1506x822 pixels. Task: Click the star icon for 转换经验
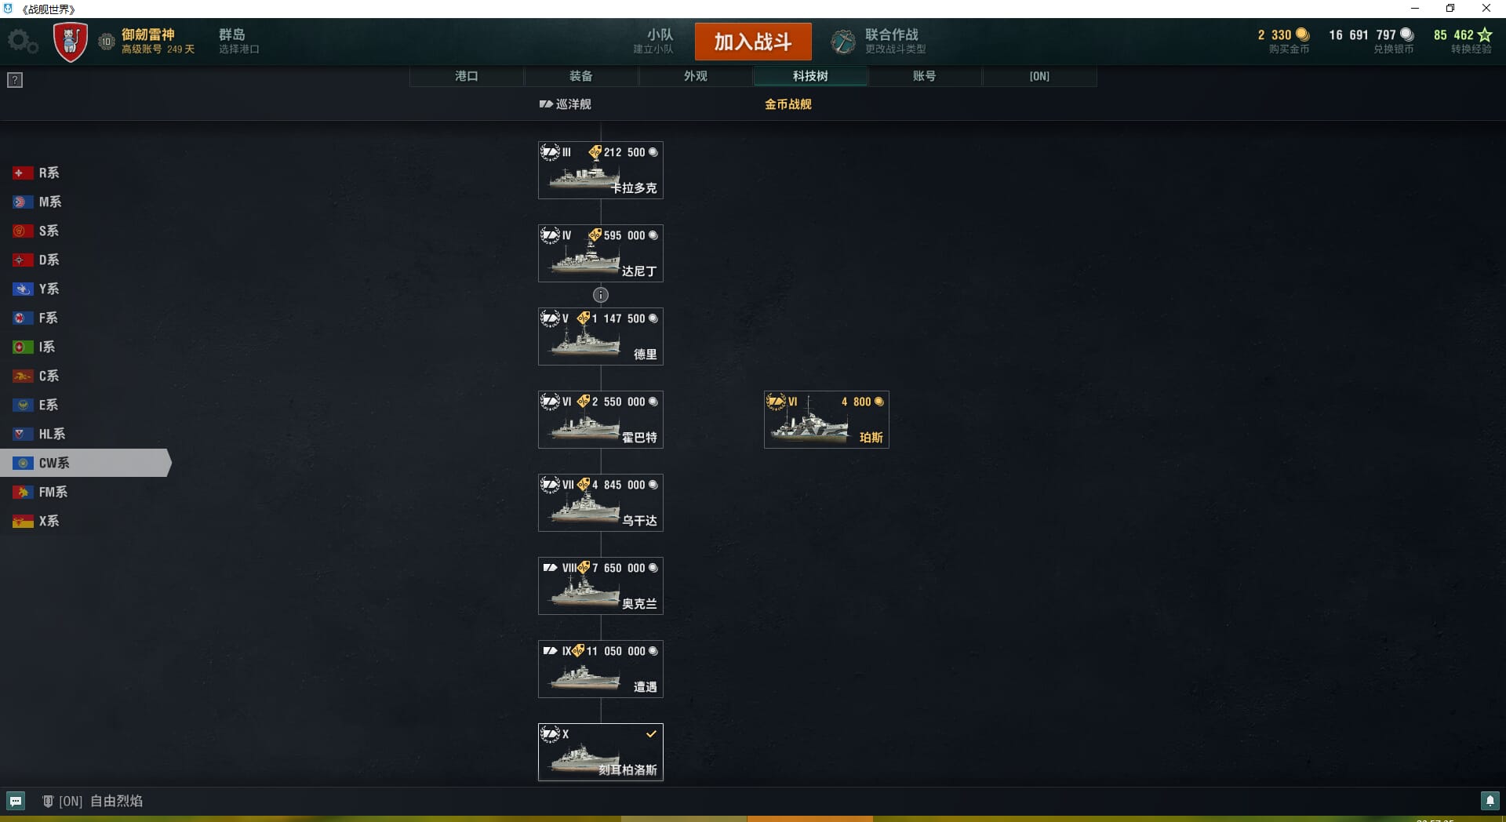click(x=1485, y=35)
